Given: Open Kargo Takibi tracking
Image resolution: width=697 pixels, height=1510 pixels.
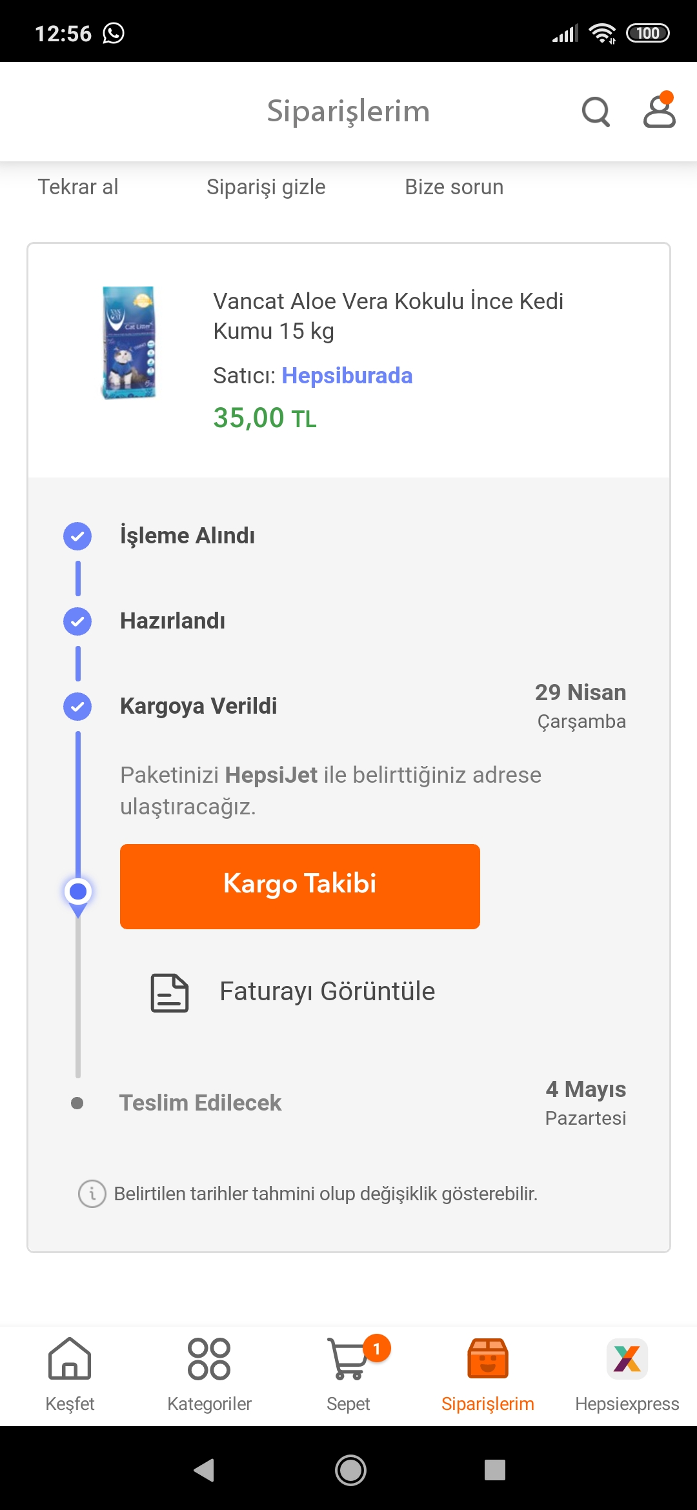Looking at the screenshot, I should pyautogui.click(x=300, y=887).
